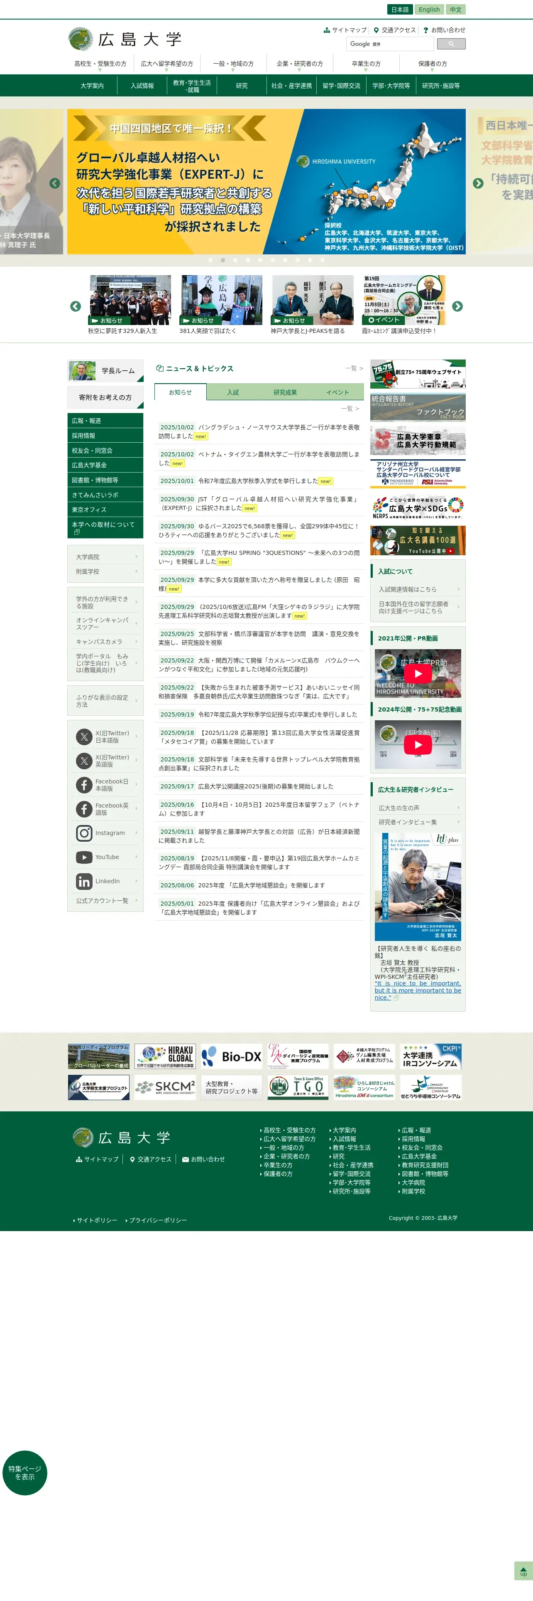Click the Hiroshima University footer logo
The width and height of the screenshot is (533, 1601).
tap(121, 1137)
